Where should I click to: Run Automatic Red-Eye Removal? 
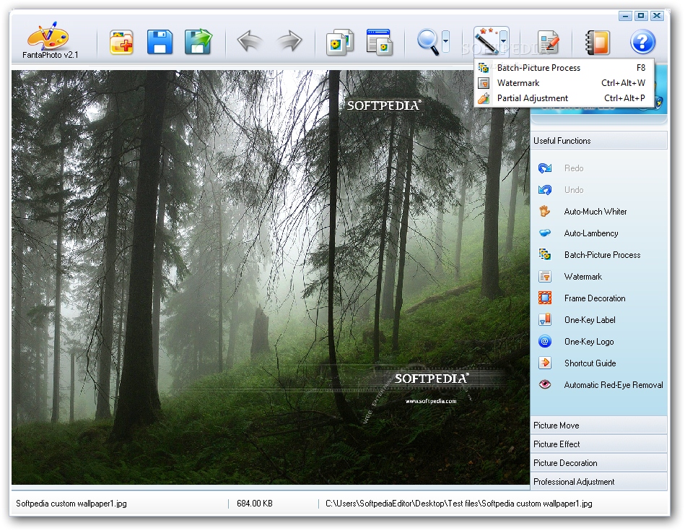pos(614,385)
